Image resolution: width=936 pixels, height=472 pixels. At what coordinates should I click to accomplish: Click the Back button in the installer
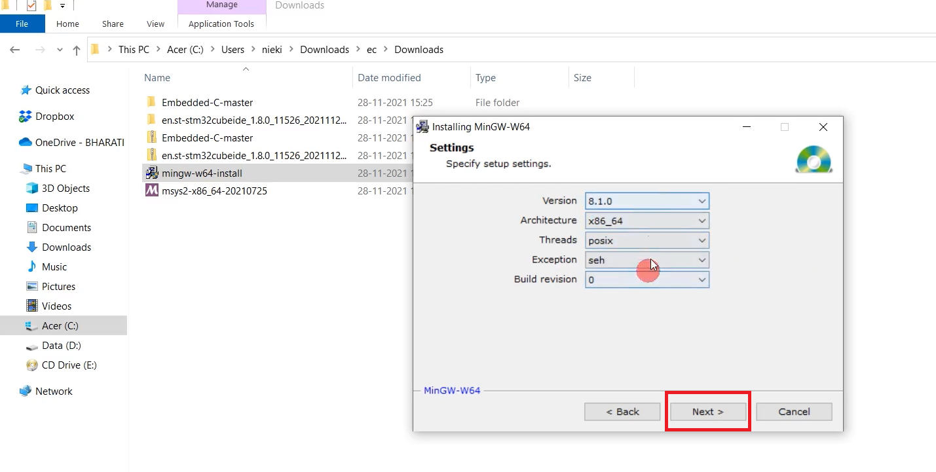click(x=622, y=412)
